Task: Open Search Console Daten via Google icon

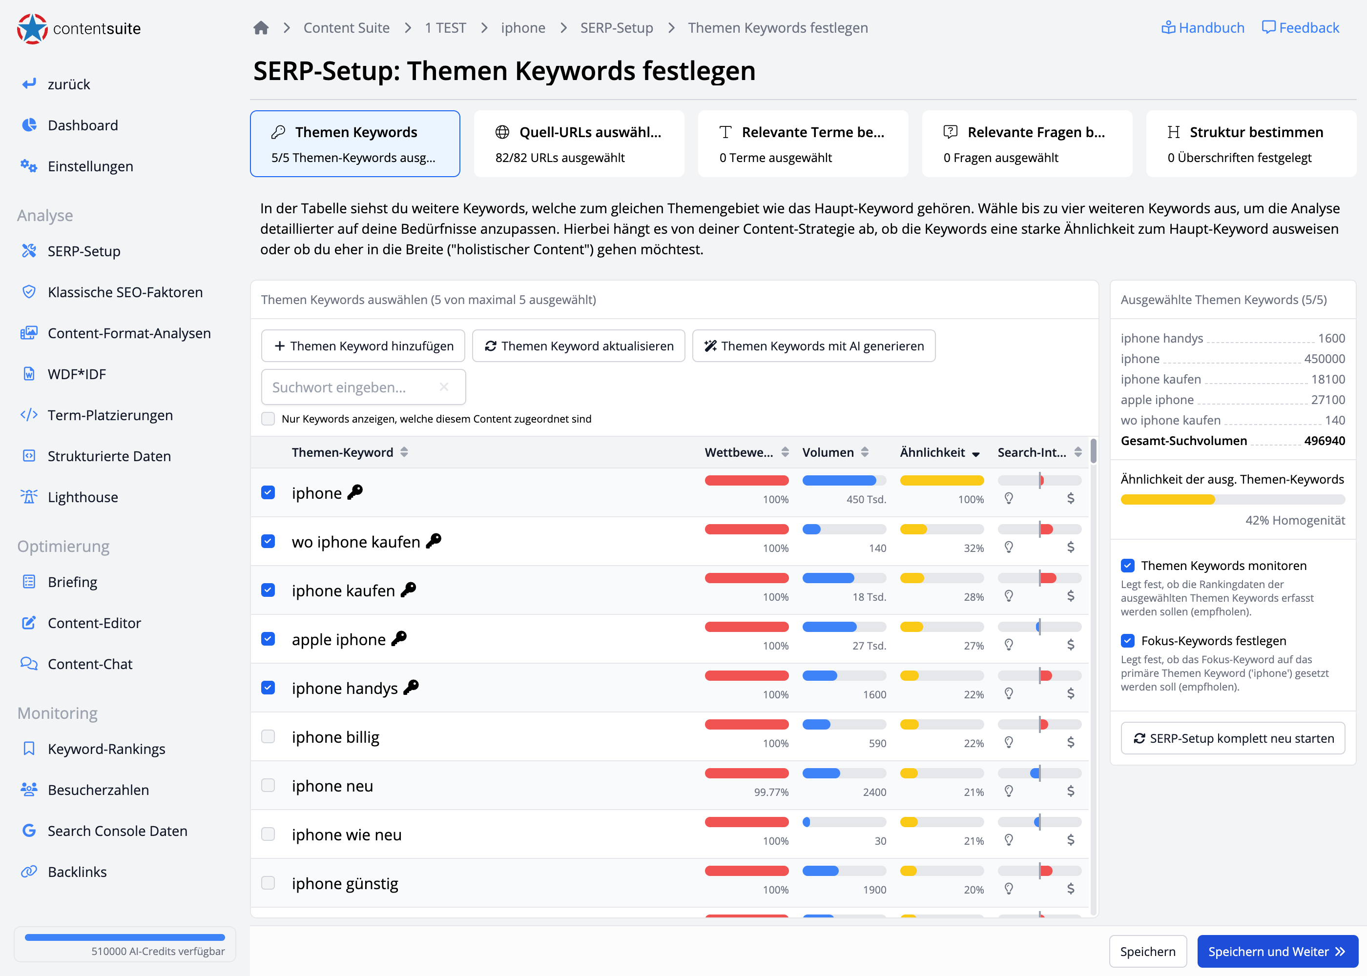Action: point(29,831)
